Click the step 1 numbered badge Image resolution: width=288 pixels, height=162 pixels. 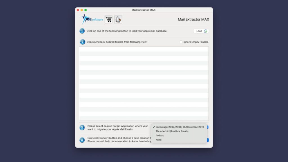[82, 31]
